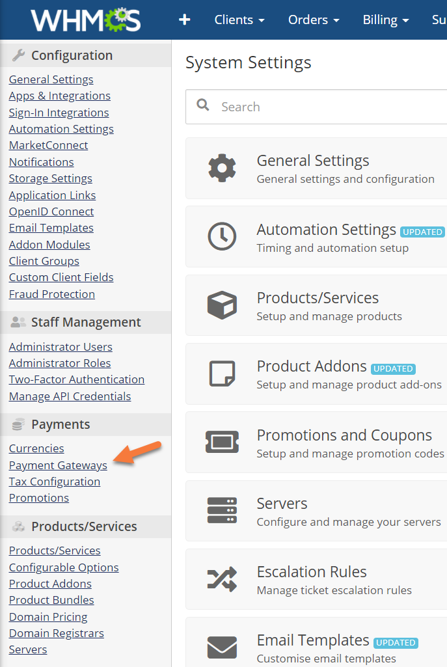Click the Email Templates envelope icon
This screenshot has height=667, width=447.
222,647
